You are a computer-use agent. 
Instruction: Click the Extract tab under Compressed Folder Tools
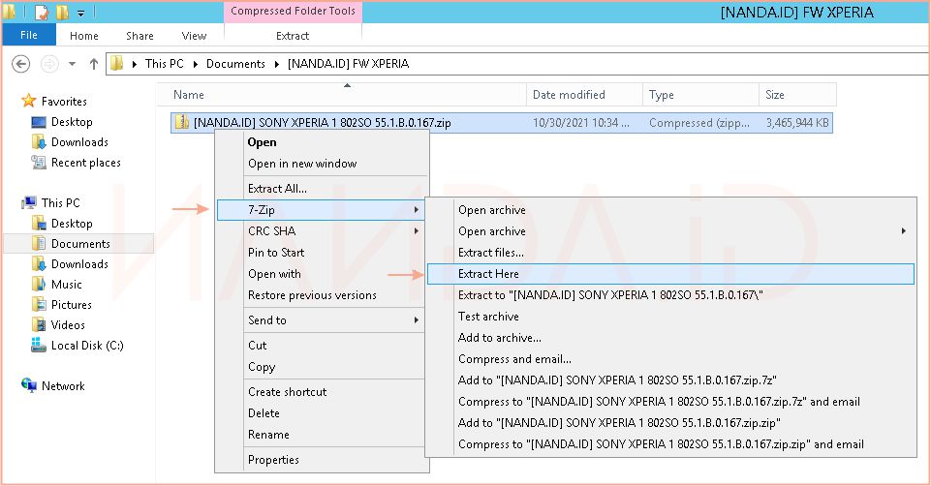[x=293, y=36]
